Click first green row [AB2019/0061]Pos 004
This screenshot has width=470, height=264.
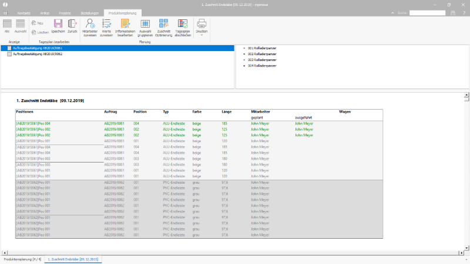coord(33,123)
